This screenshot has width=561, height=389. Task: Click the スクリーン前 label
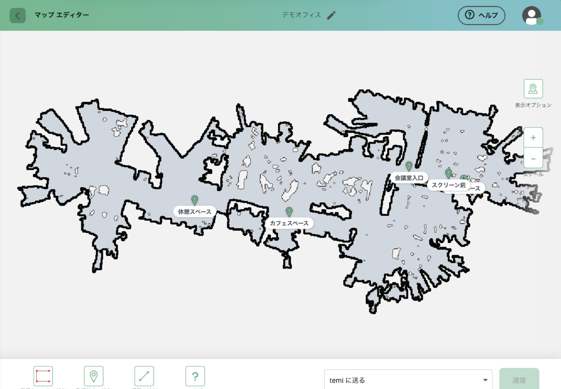[x=448, y=185]
